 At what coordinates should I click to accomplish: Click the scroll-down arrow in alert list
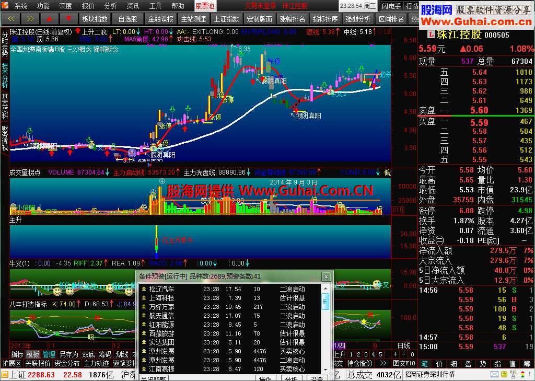coord(325,370)
